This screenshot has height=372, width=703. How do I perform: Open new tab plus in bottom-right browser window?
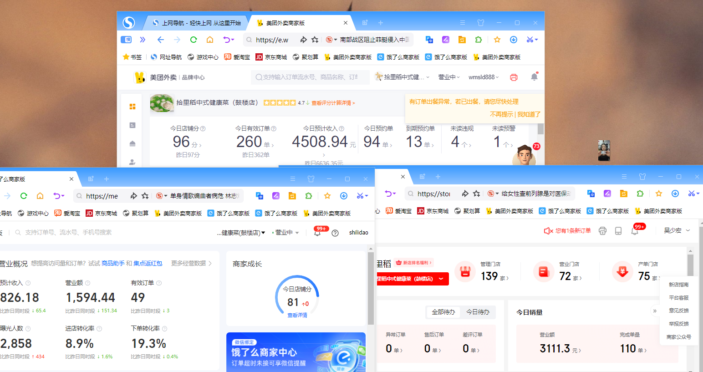[x=438, y=177]
